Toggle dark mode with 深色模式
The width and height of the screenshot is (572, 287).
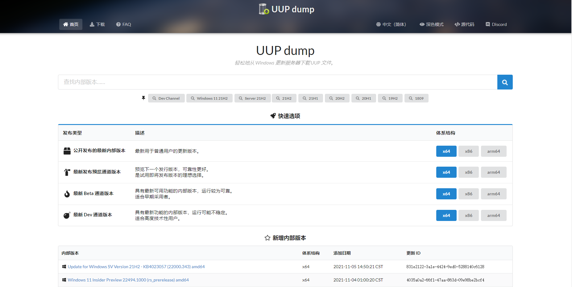(431, 24)
